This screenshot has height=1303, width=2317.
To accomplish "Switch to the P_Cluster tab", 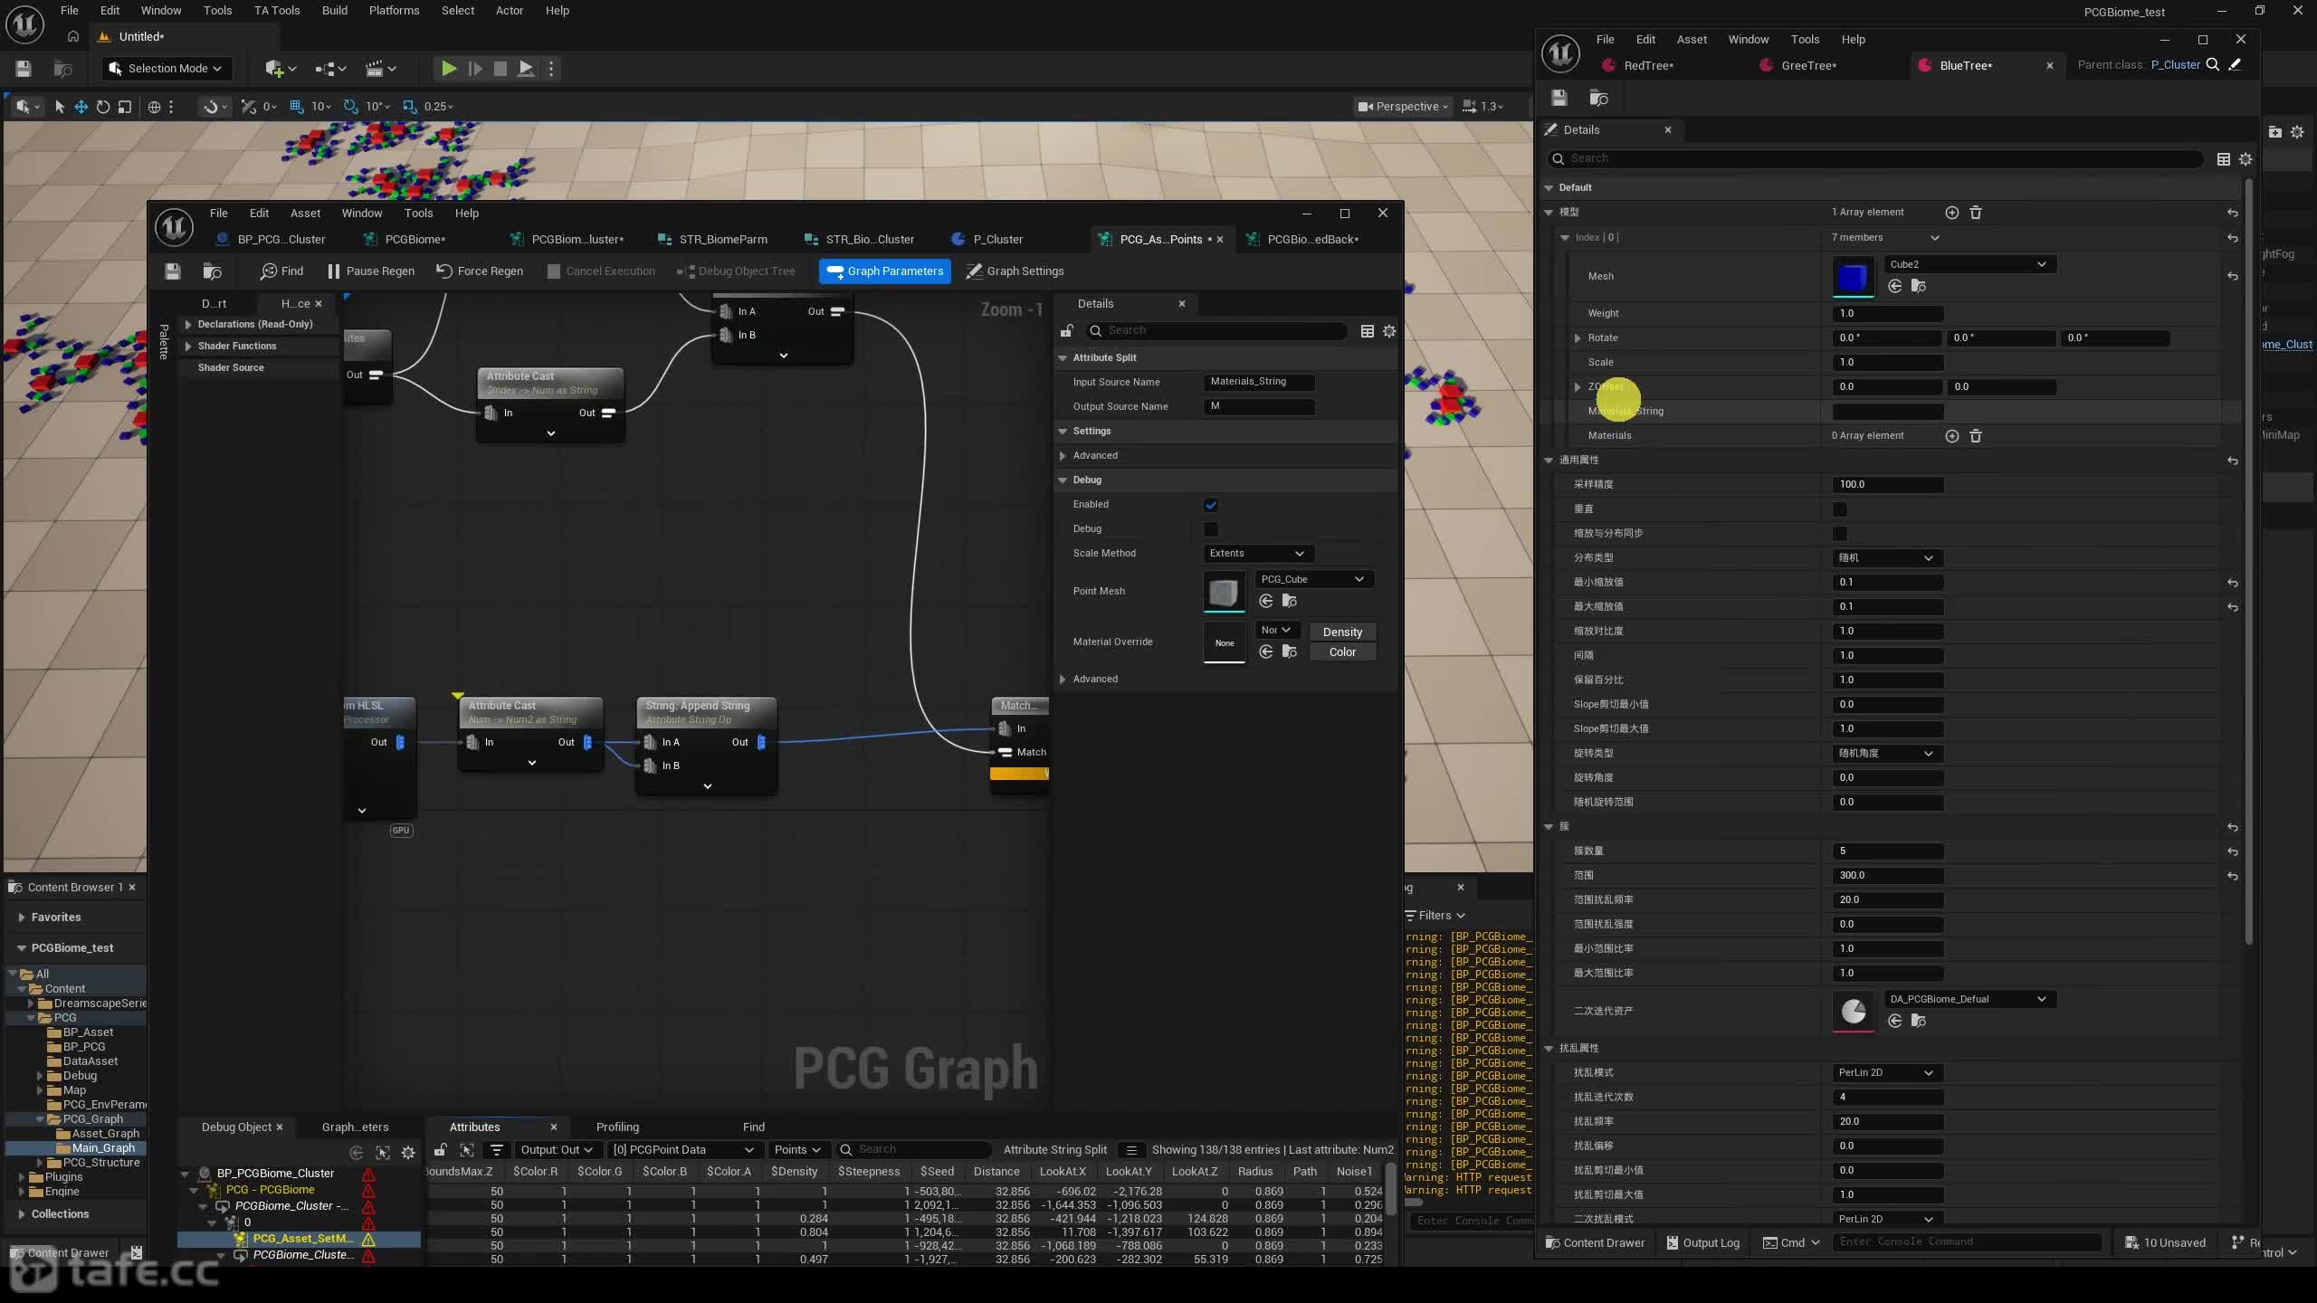I will coord(997,240).
